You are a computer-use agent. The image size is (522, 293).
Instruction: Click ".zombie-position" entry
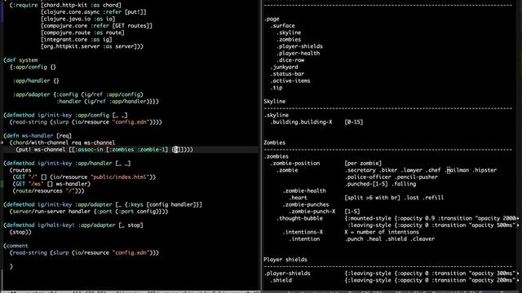pos(294,163)
